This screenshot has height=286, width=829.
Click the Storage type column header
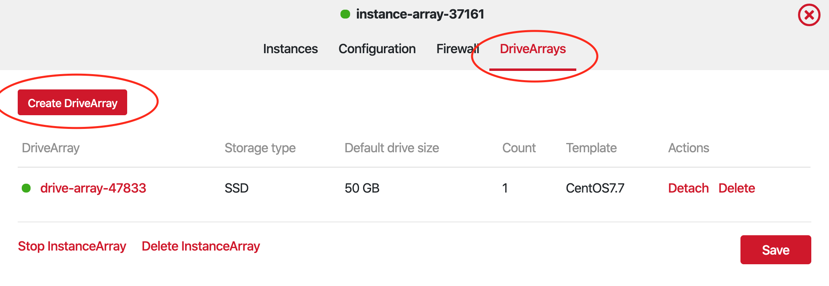pos(260,148)
